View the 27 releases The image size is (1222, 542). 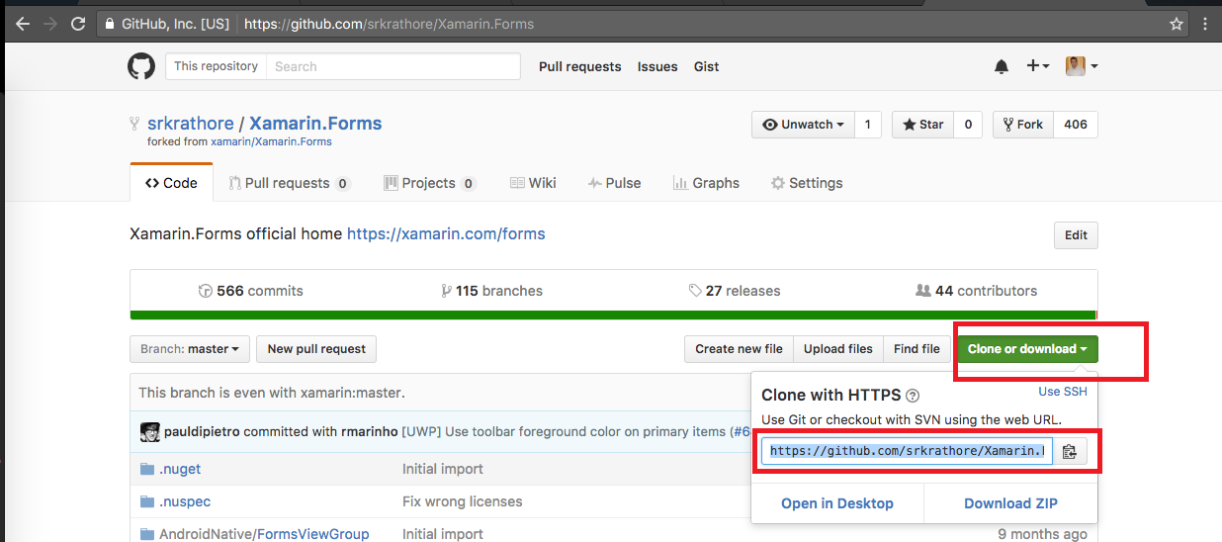(x=735, y=291)
